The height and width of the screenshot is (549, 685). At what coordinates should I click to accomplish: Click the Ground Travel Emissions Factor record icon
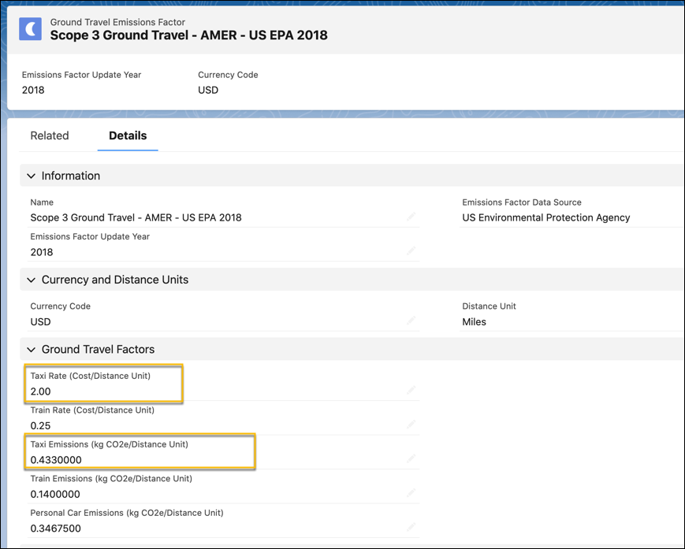point(30,29)
